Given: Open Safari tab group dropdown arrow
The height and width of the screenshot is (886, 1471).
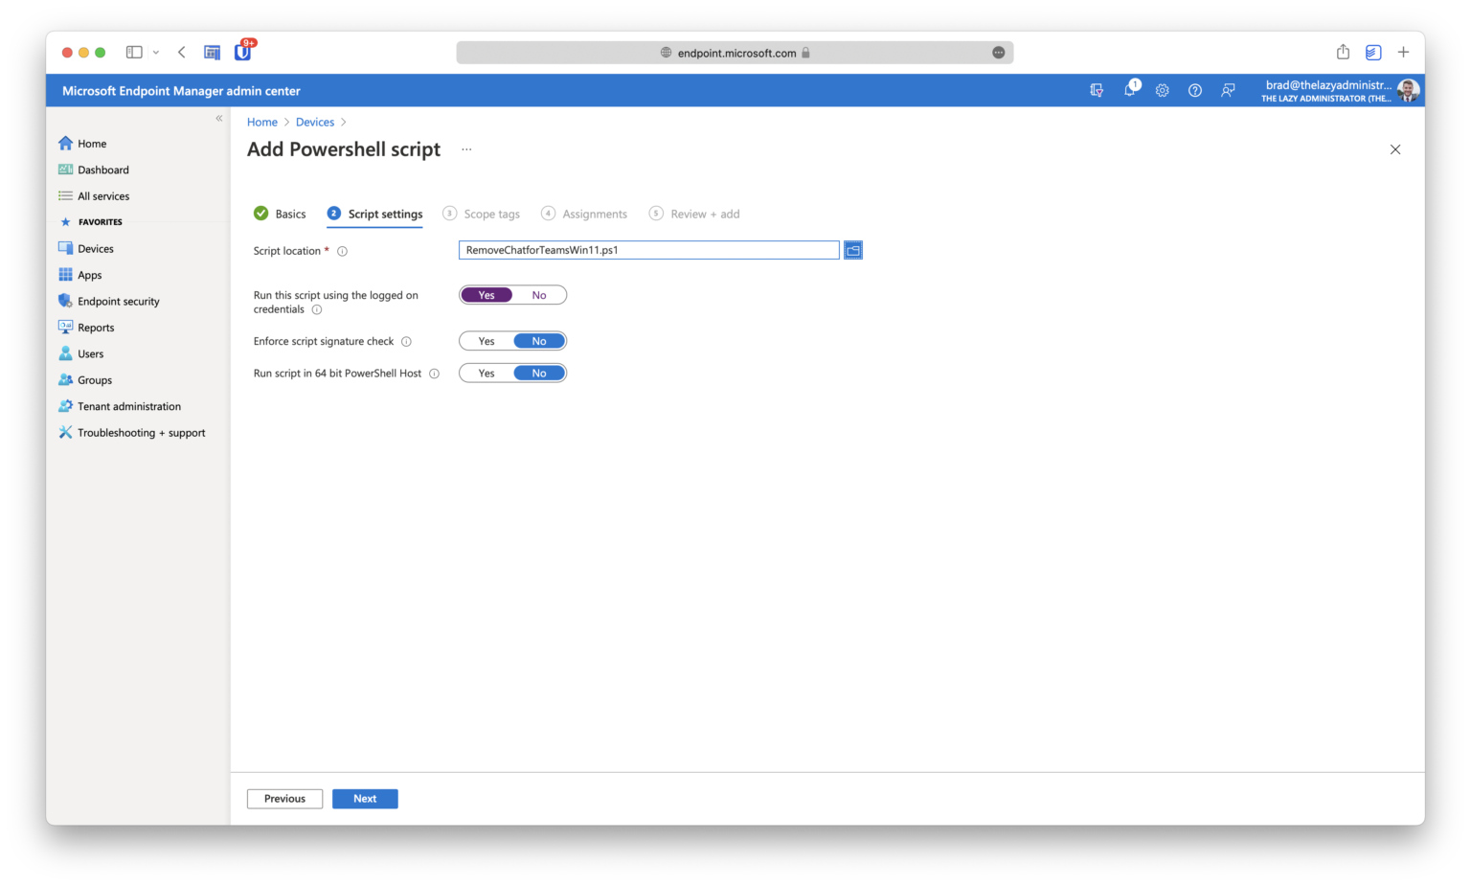Looking at the screenshot, I should point(156,53).
